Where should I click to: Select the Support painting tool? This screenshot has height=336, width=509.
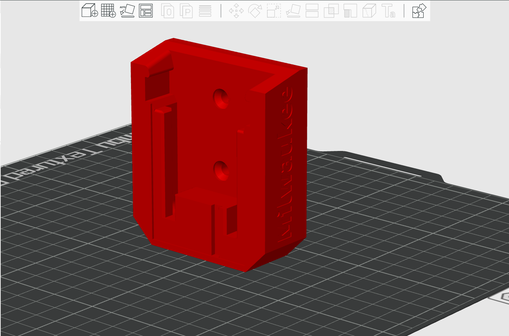[350, 11]
